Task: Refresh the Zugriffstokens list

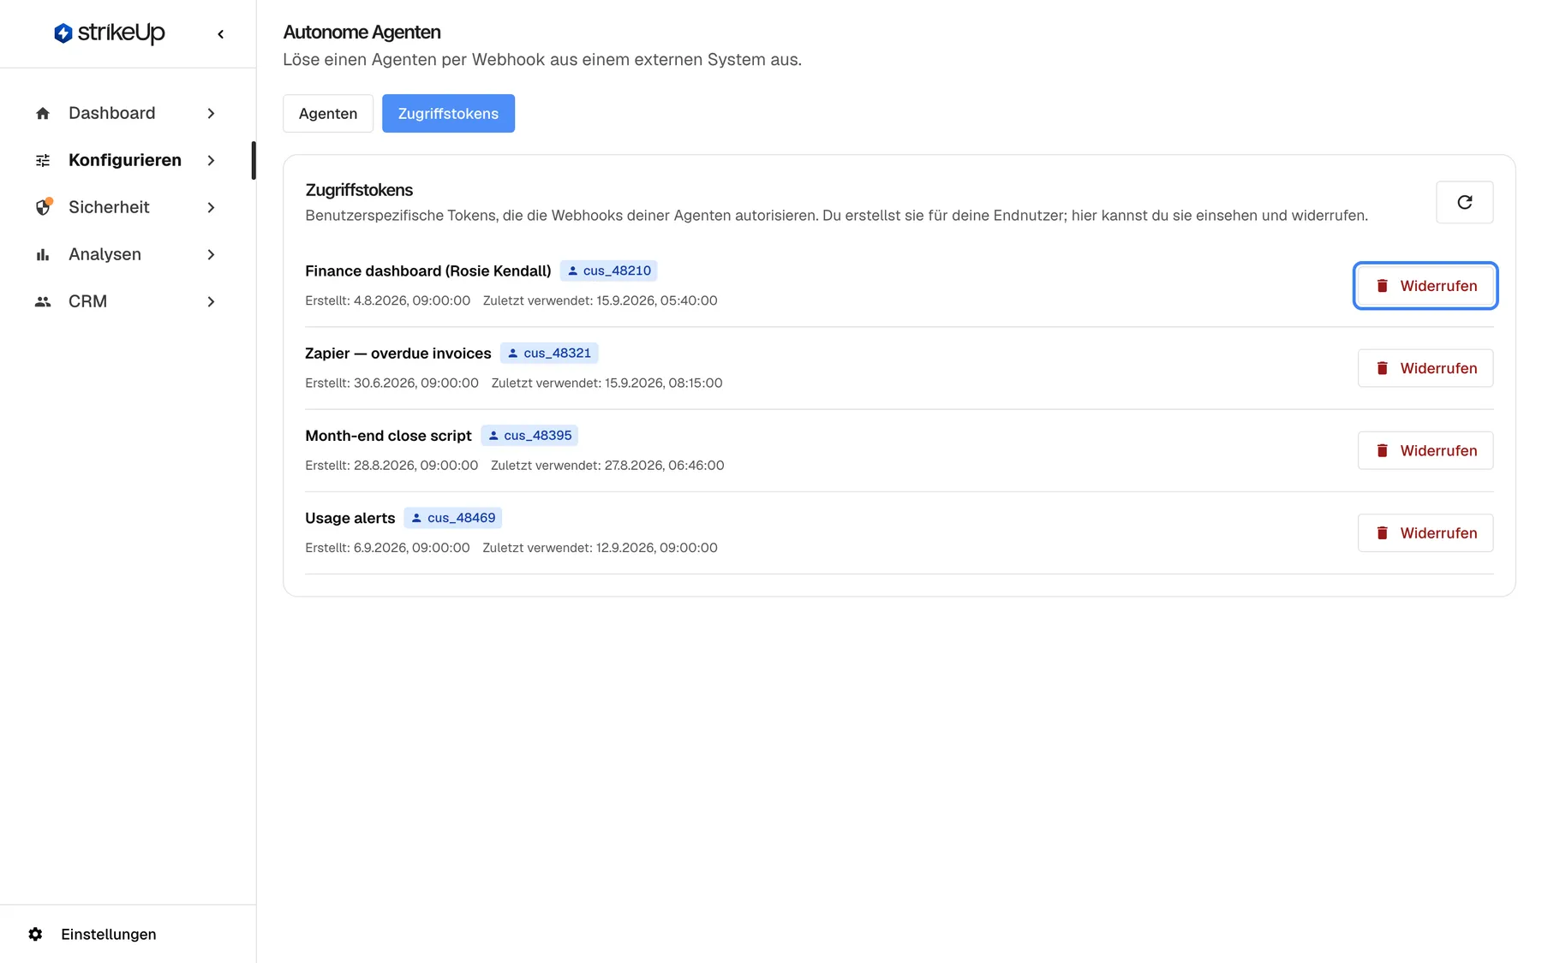Action: pyautogui.click(x=1464, y=202)
